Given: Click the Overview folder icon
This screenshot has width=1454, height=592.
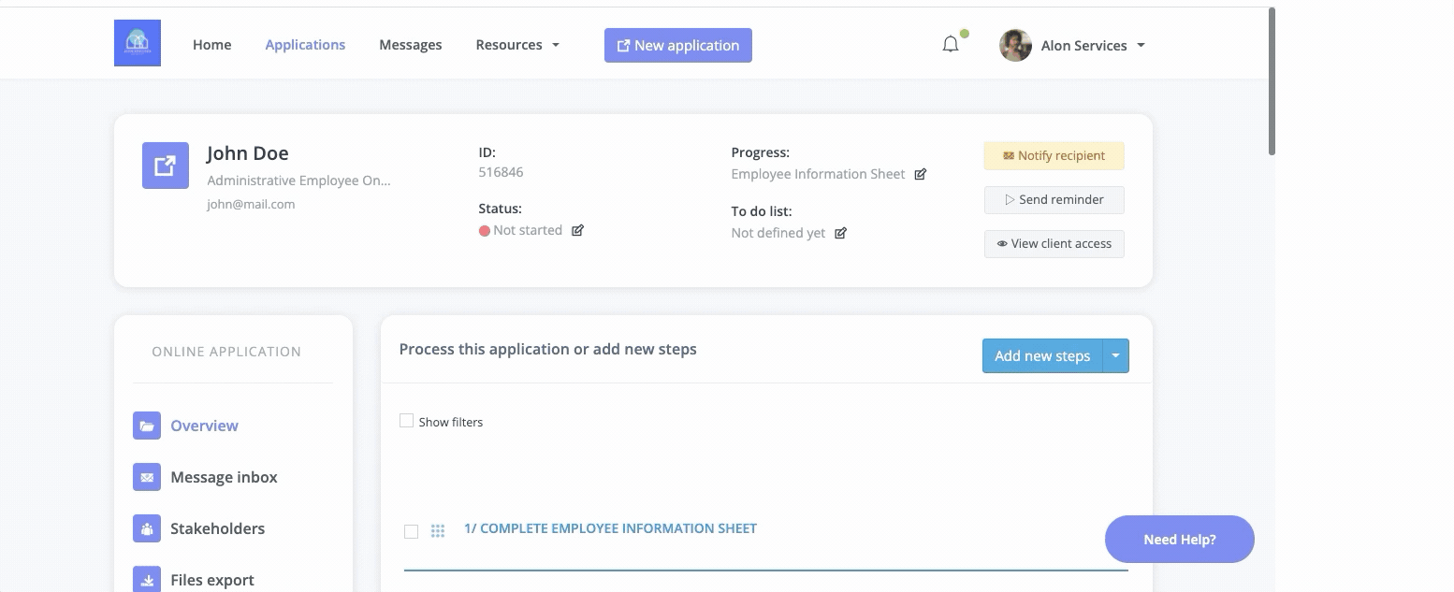Looking at the screenshot, I should tap(147, 426).
